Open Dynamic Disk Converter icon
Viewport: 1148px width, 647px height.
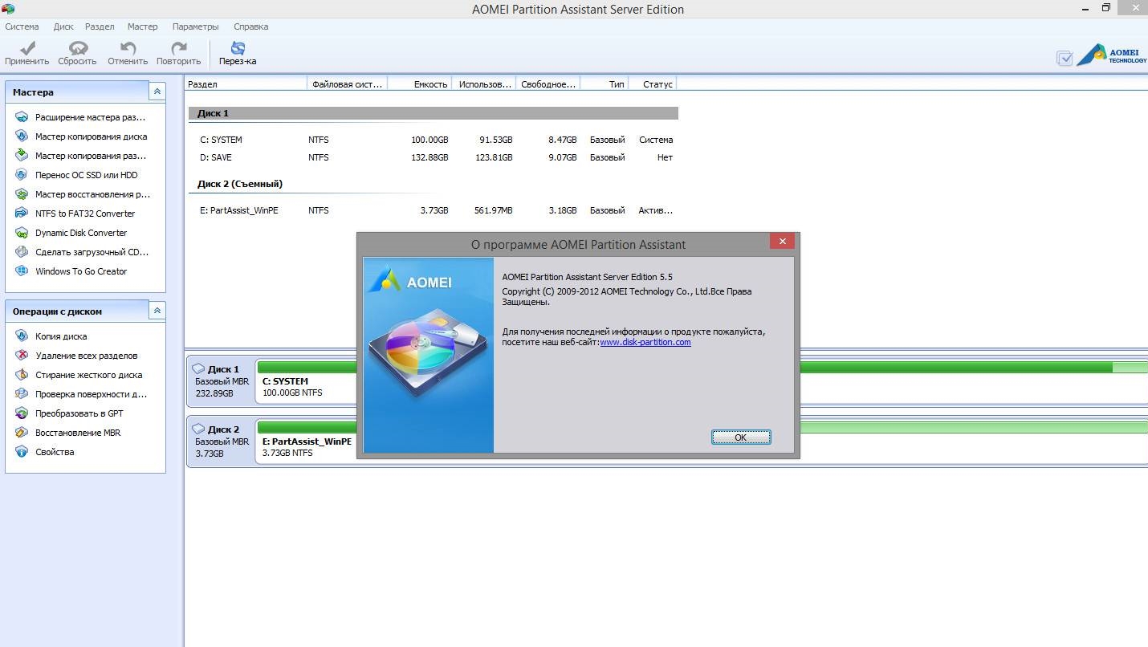pyautogui.click(x=22, y=233)
